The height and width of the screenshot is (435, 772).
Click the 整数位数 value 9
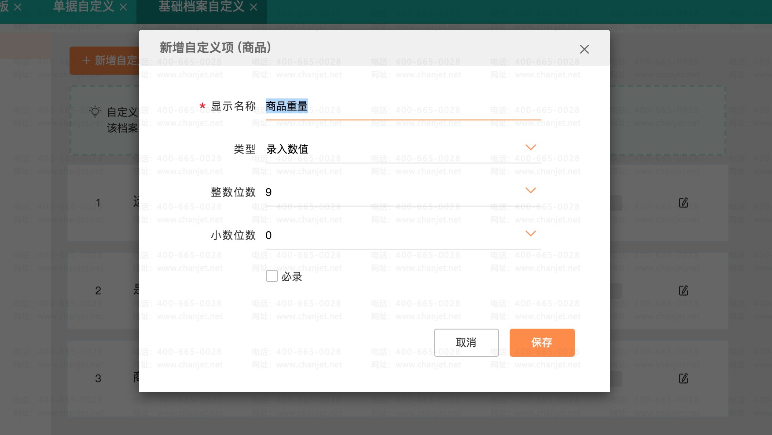(268, 192)
